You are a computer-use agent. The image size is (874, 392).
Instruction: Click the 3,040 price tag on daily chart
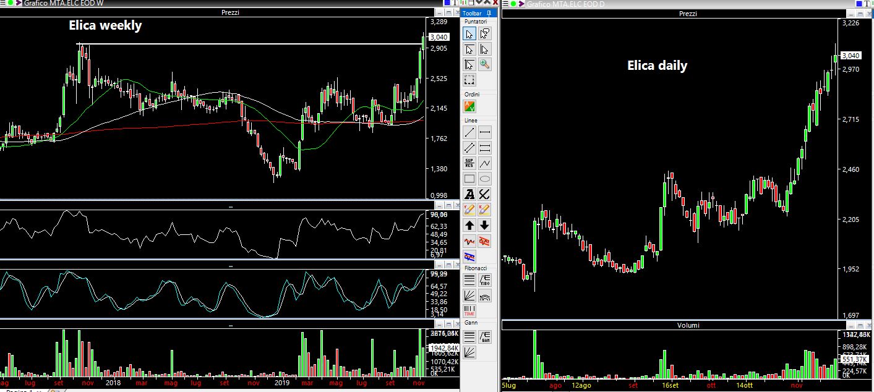(852, 56)
